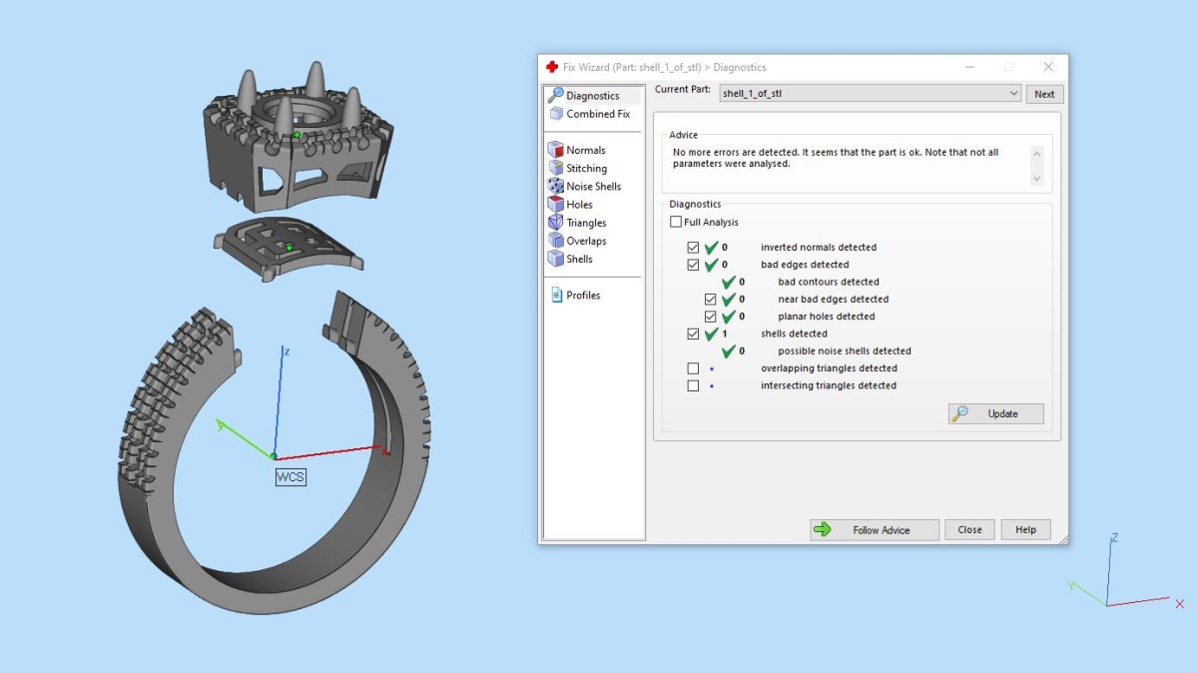
Task: Enable overlapping triangles detected checkbox
Action: pyautogui.click(x=693, y=368)
